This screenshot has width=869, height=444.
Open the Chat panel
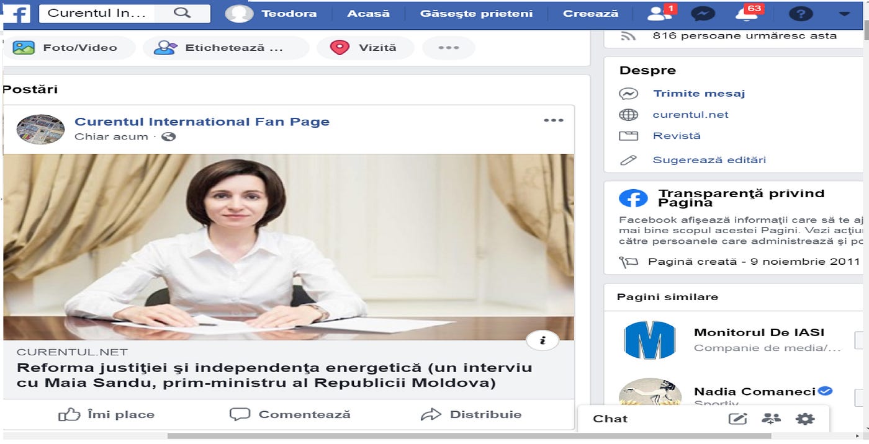pos(611,419)
